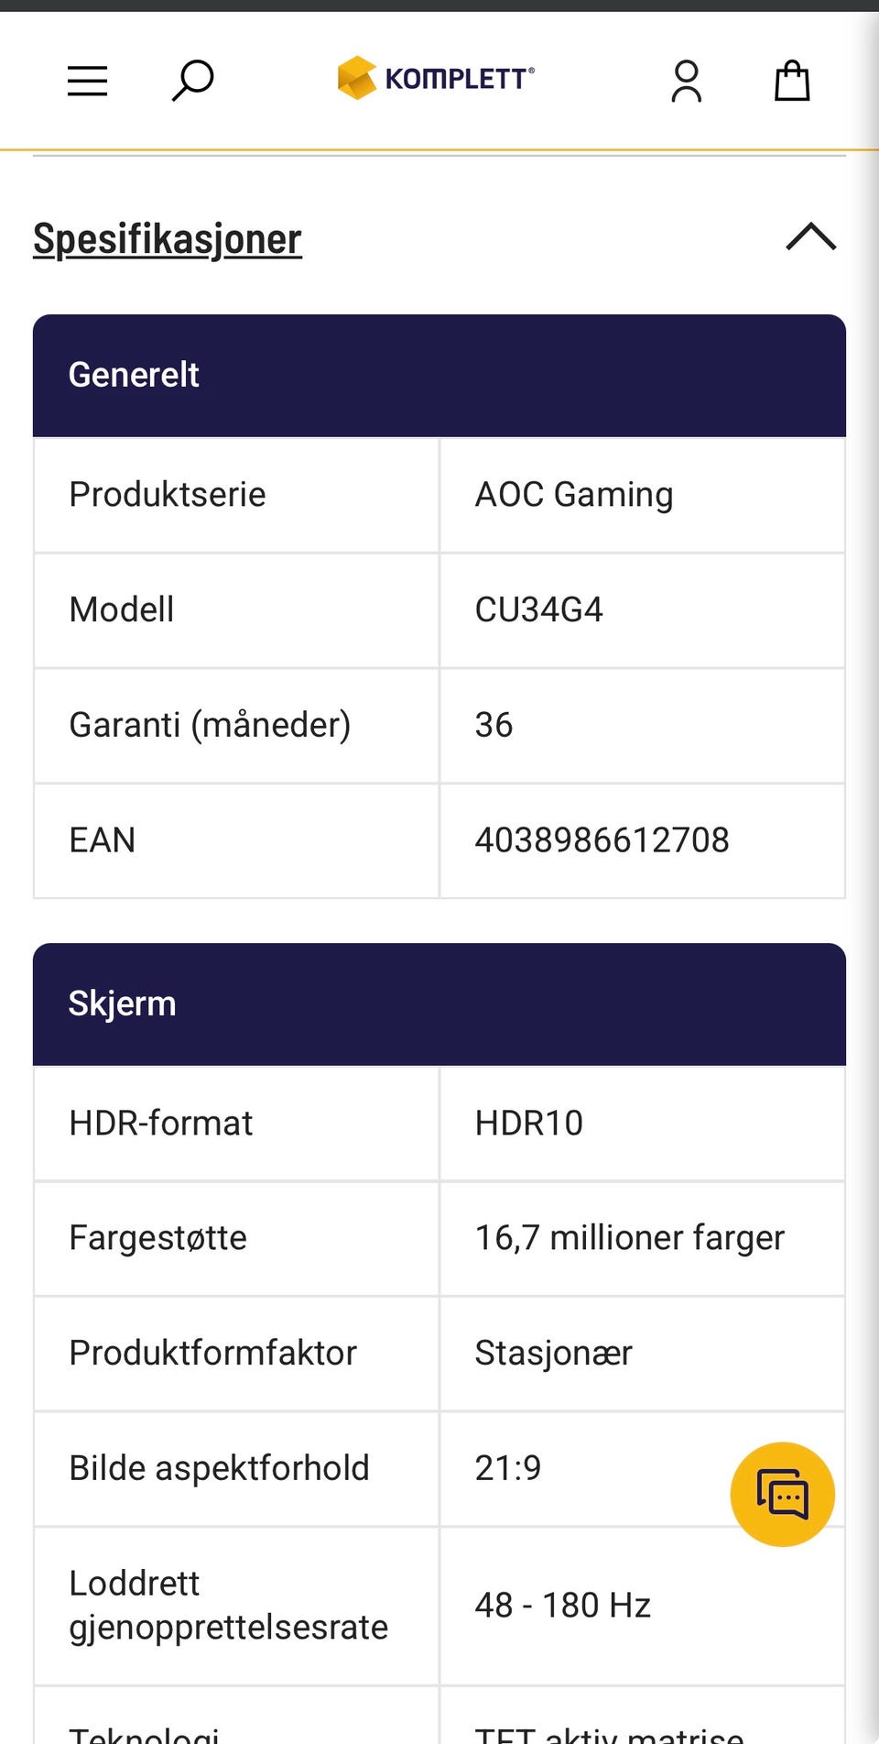879x1744 pixels.
Task: Open the shopping bag cart
Action: [x=792, y=81]
